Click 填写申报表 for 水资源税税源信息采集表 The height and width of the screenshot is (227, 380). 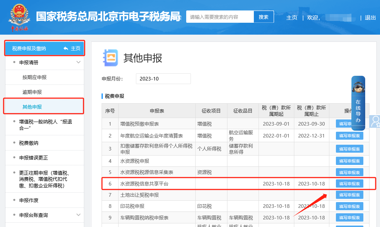pyautogui.click(x=350, y=172)
